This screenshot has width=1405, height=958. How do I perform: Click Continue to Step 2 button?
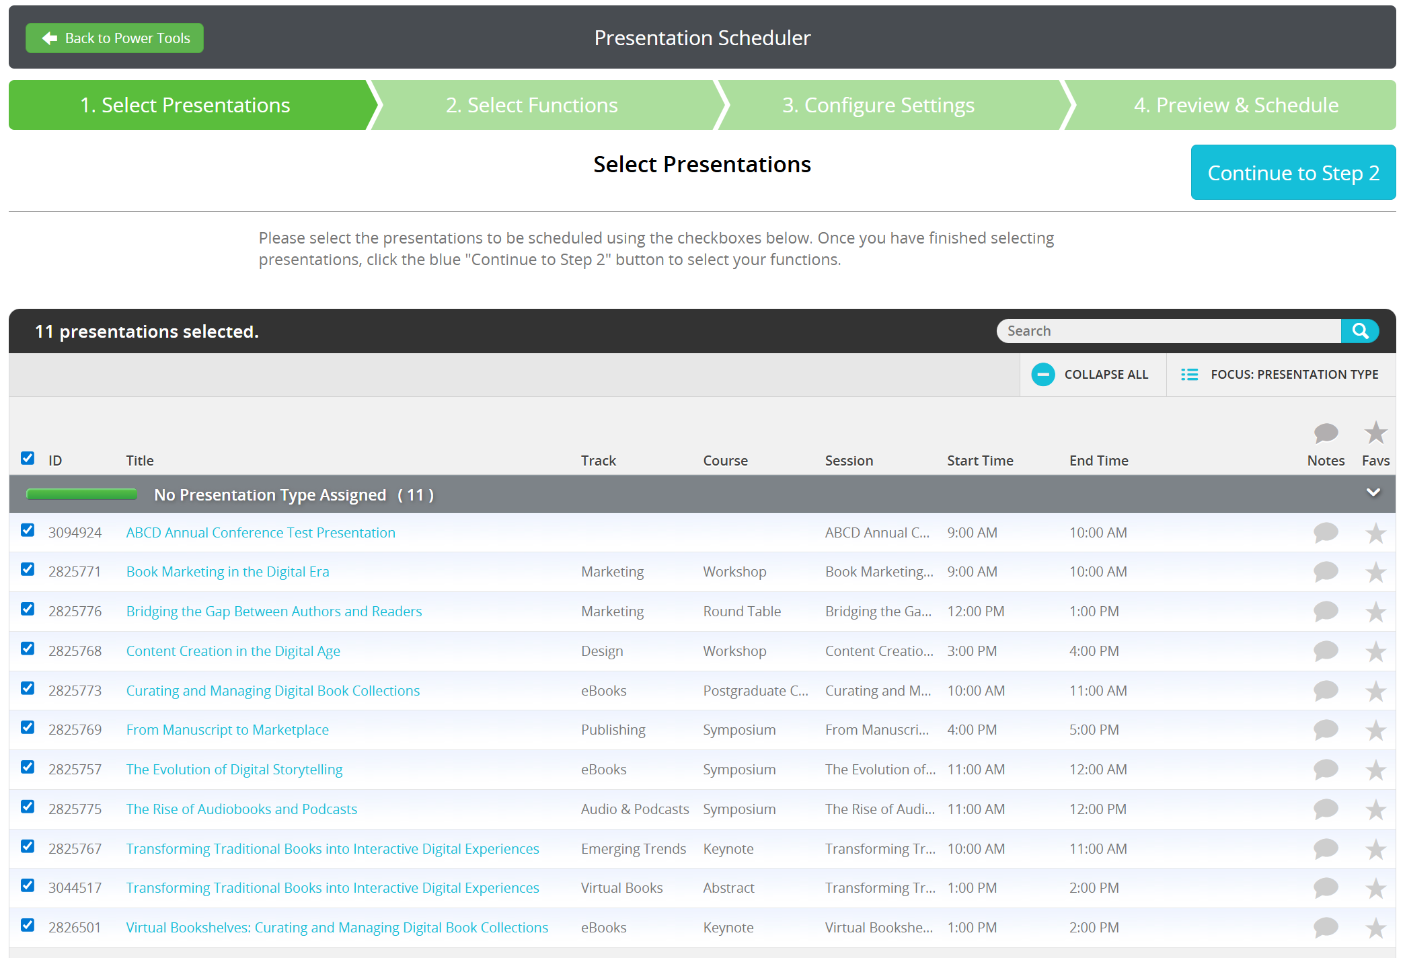point(1293,173)
